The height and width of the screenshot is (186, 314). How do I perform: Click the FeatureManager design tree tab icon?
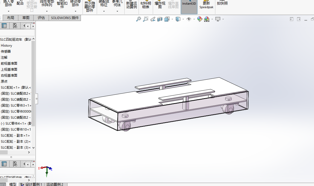coord(4,26)
